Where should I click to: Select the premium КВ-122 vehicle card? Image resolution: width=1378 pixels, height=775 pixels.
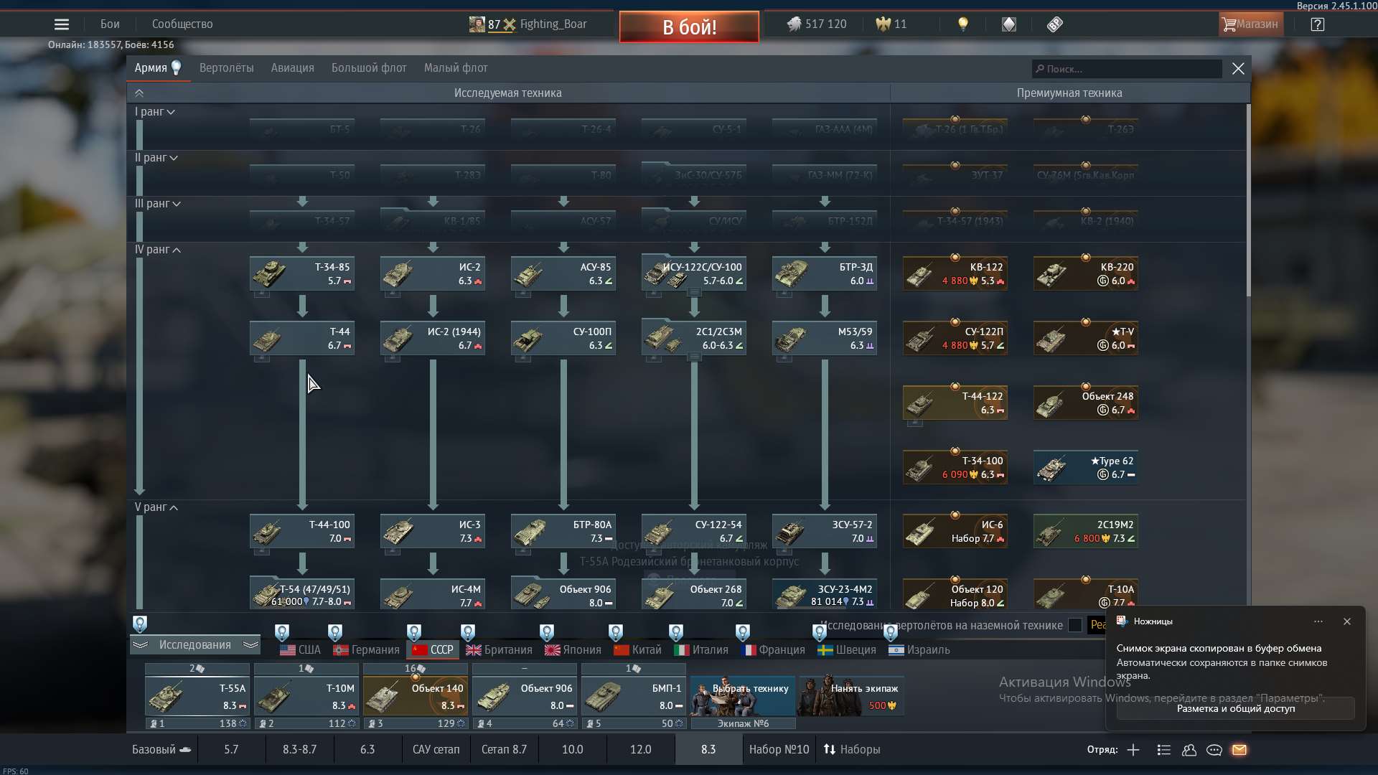pyautogui.click(x=955, y=274)
